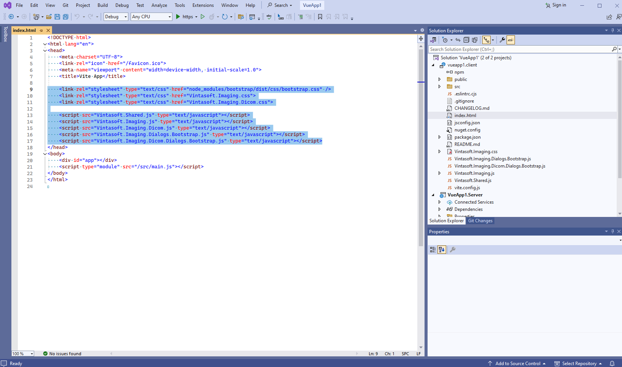
Task: Open the Toolbox side panel tab
Action: point(5,34)
